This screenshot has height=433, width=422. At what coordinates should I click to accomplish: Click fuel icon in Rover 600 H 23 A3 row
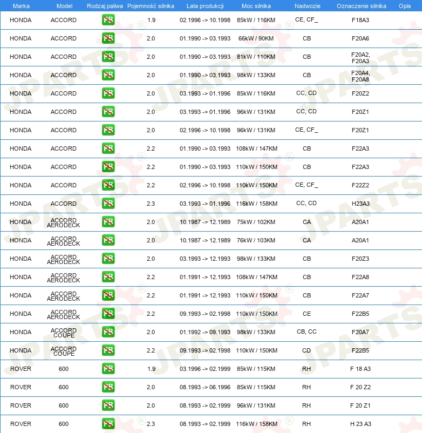[108, 424]
